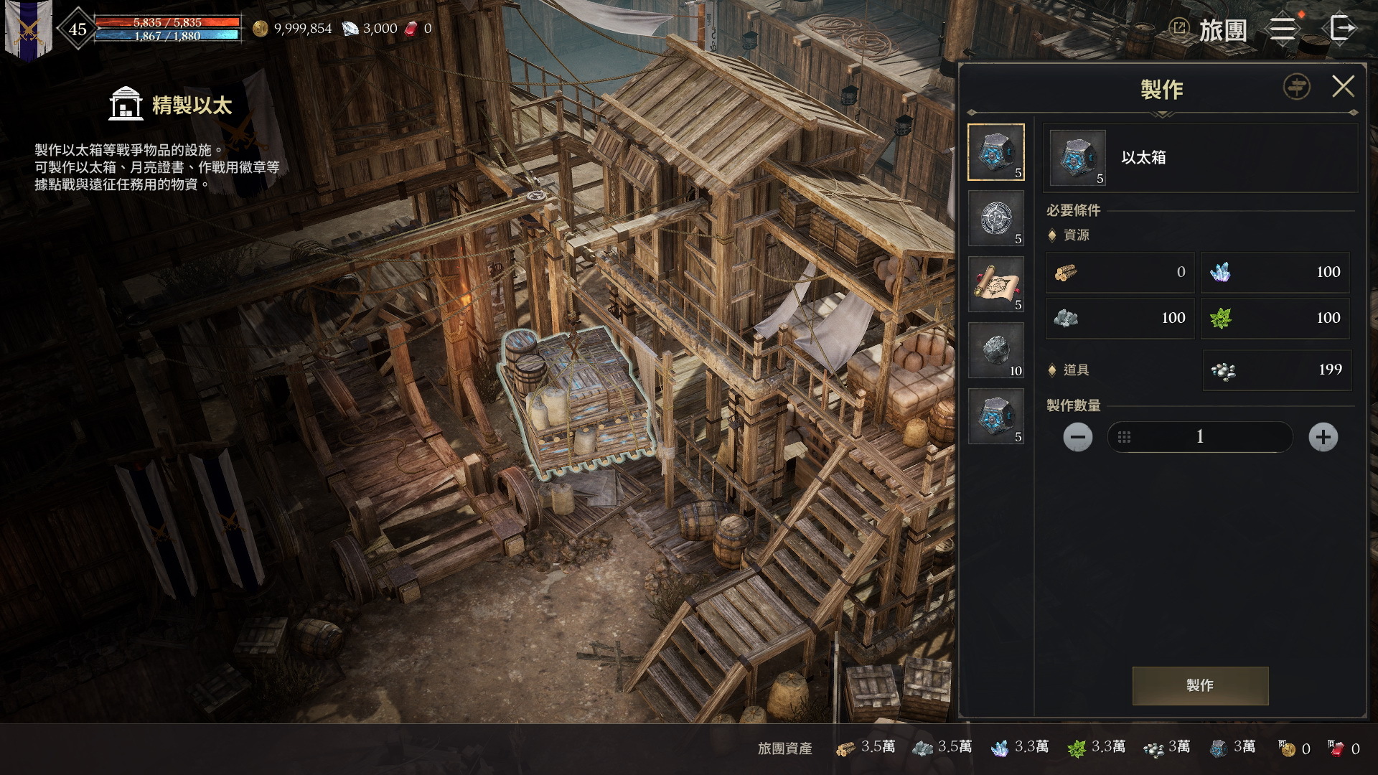Click the blue crystal resource slot
The height and width of the screenshot is (775, 1378).
coord(1275,272)
